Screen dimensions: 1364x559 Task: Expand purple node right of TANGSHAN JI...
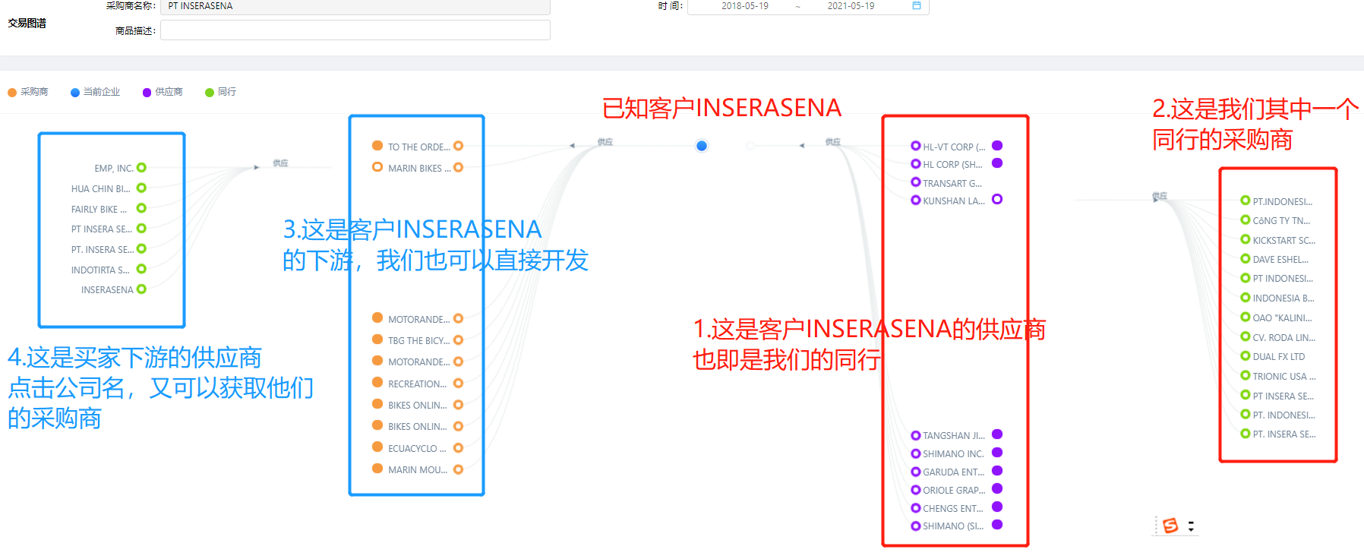tap(997, 434)
